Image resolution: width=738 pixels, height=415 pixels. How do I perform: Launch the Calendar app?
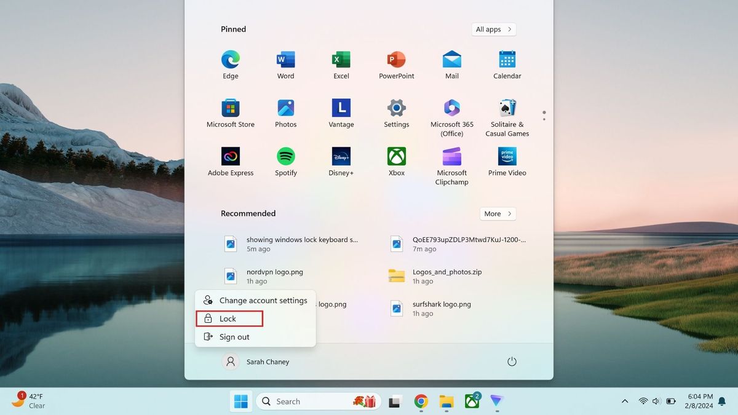point(507,61)
